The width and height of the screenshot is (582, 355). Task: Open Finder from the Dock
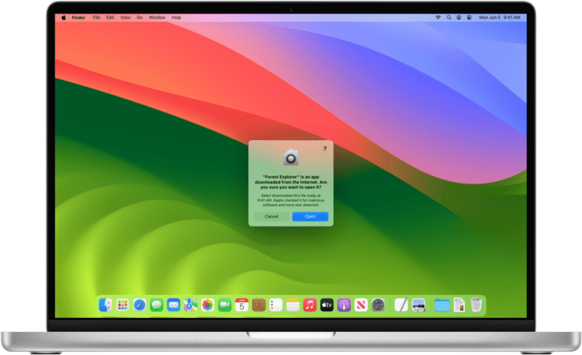point(105,305)
